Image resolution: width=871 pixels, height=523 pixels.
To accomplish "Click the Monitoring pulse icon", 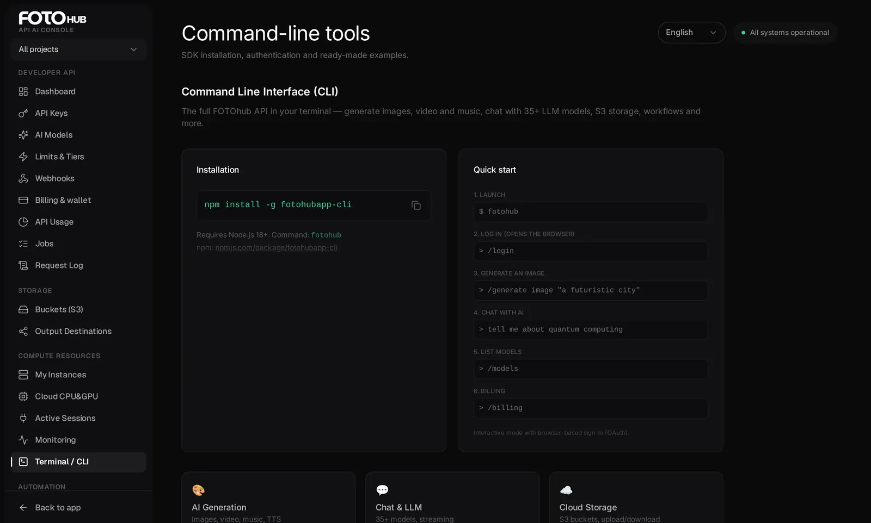I will click(x=23, y=440).
